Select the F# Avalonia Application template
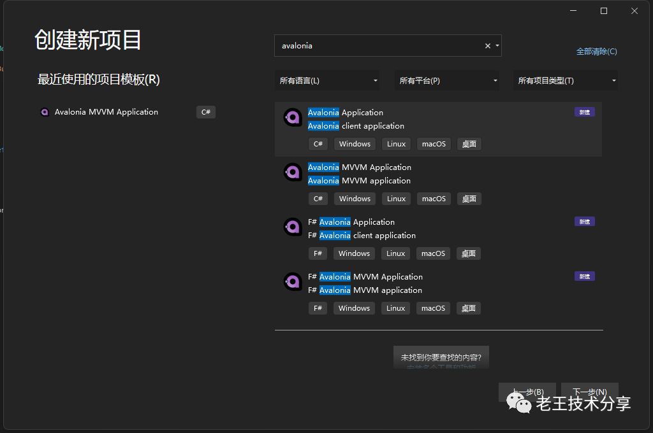Screen dimensions: 653x433 coord(438,239)
